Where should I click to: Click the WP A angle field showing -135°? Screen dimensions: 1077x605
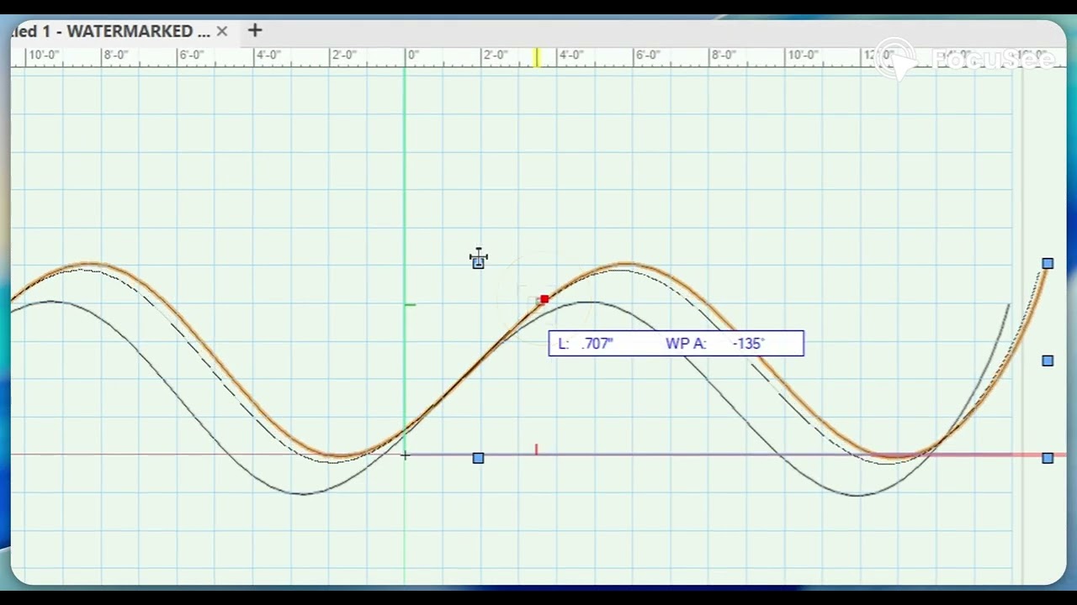click(x=748, y=344)
